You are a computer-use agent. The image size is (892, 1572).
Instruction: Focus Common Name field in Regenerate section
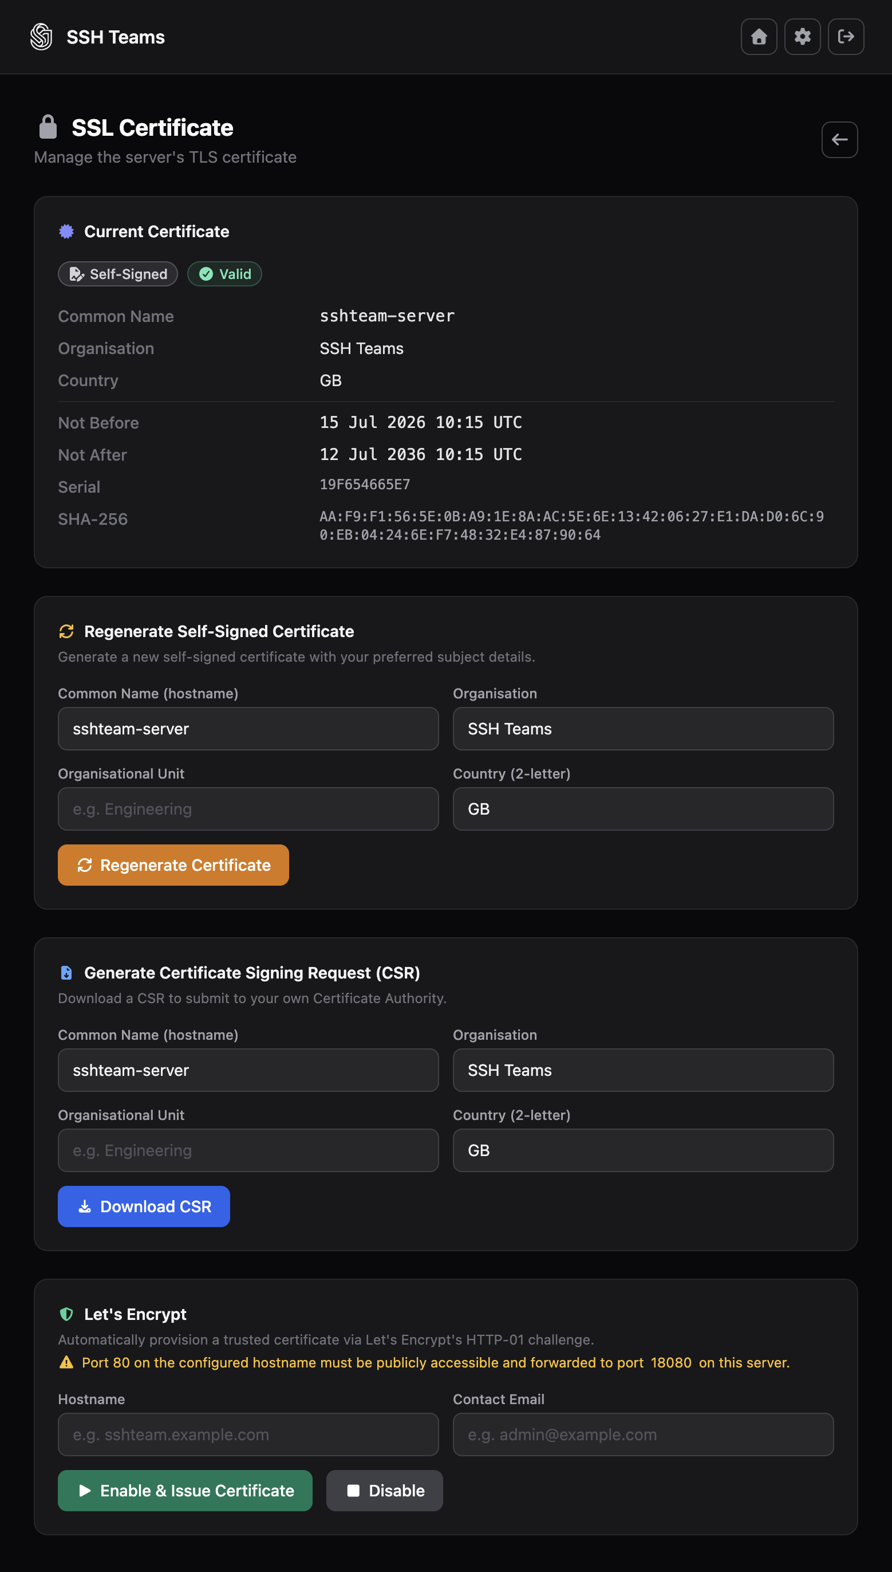click(x=248, y=729)
